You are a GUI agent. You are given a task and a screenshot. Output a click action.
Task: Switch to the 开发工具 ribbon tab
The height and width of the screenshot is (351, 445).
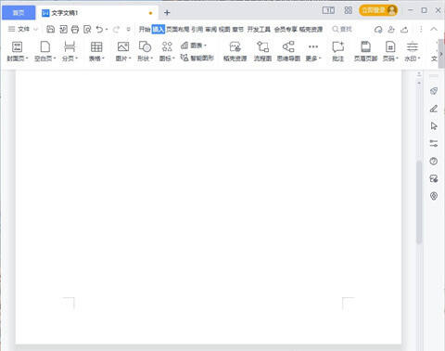(x=259, y=30)
